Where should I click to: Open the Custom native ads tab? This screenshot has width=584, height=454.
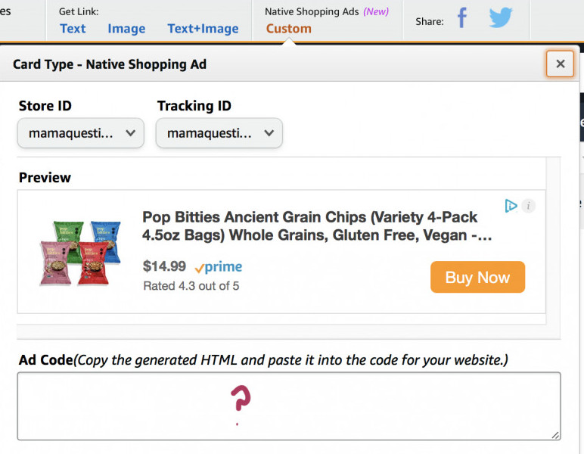tap(288, 29)
